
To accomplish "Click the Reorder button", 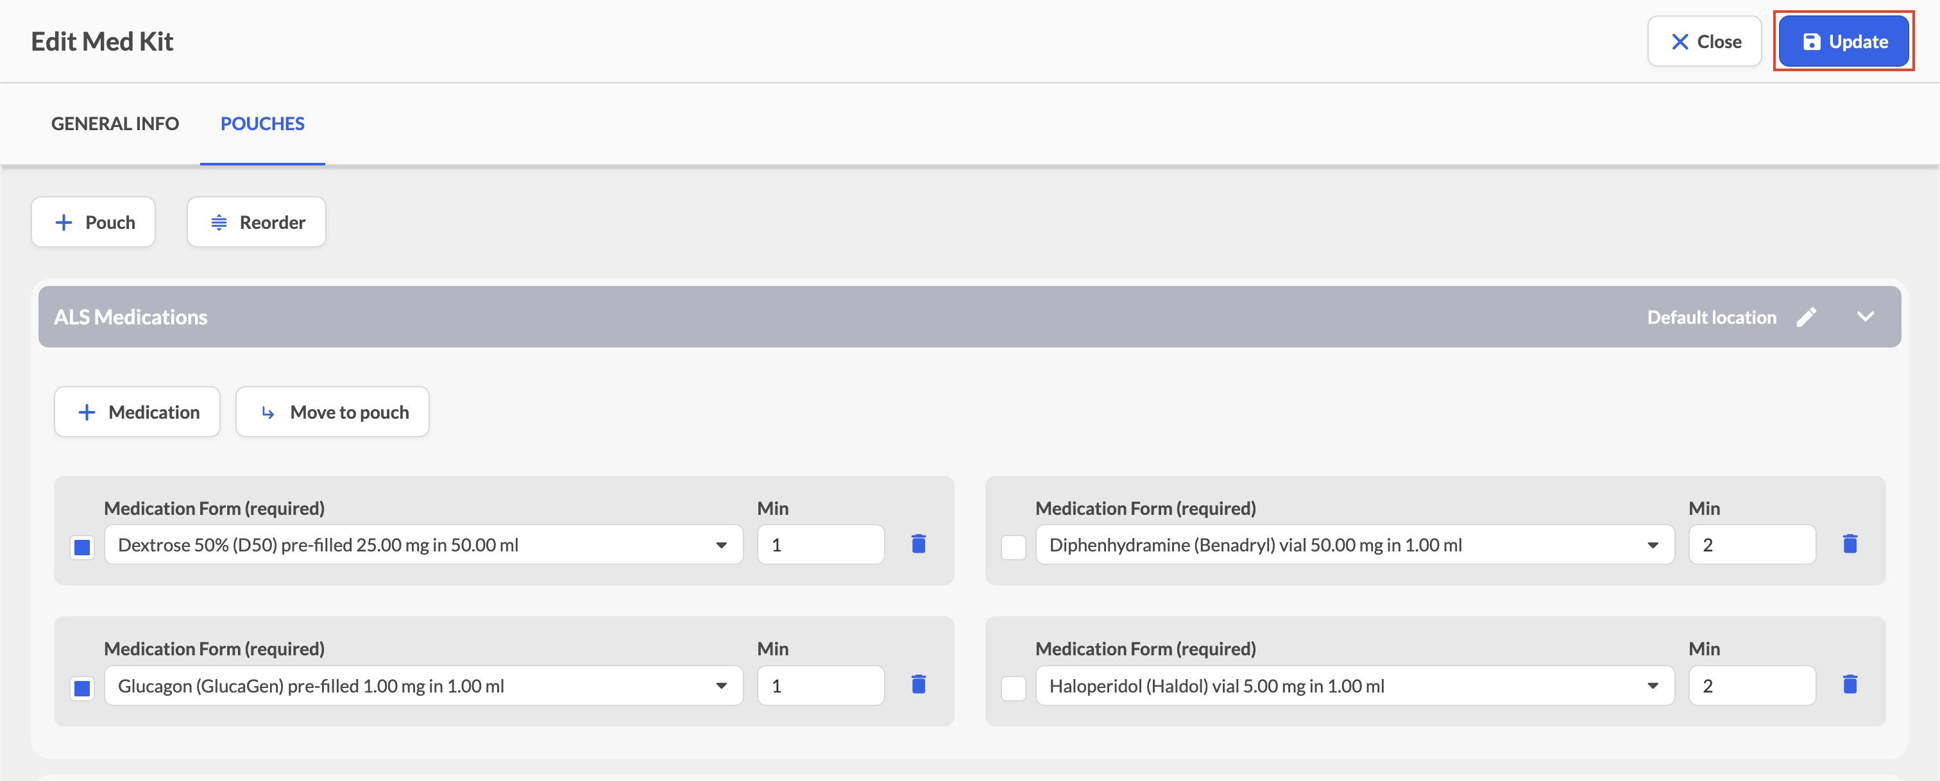I will tap(256, 222).
